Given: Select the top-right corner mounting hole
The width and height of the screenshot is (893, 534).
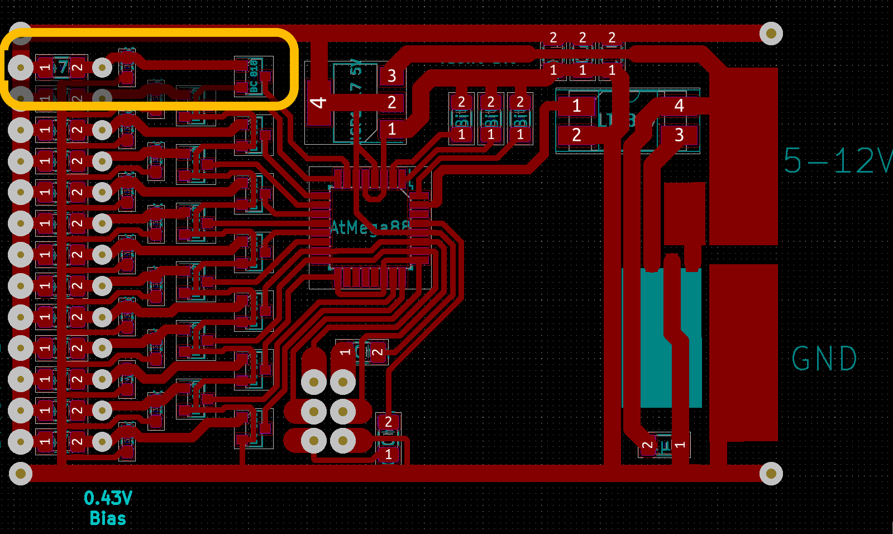Looking at the screenshot, I should [771, 34].
